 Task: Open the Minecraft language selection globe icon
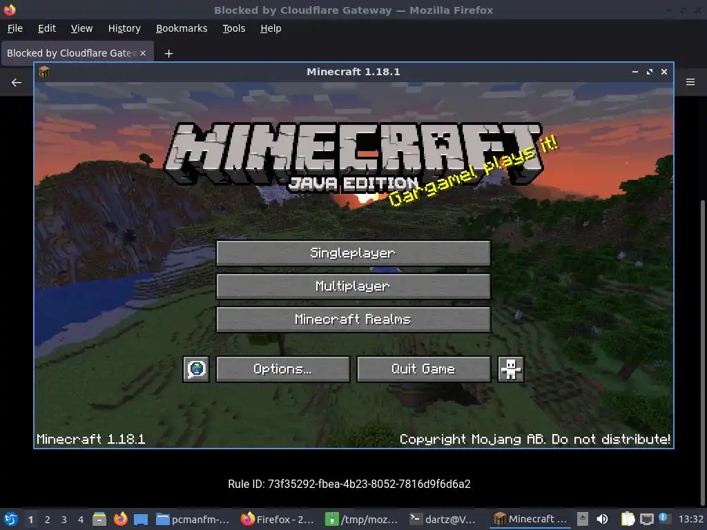[196, 369]
